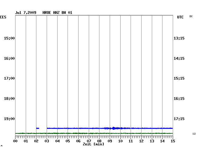This screenshot has height=149, width=197.
Task: Click the 14 minute tick label
Action: pyautogui.click(x=162, y=141)
